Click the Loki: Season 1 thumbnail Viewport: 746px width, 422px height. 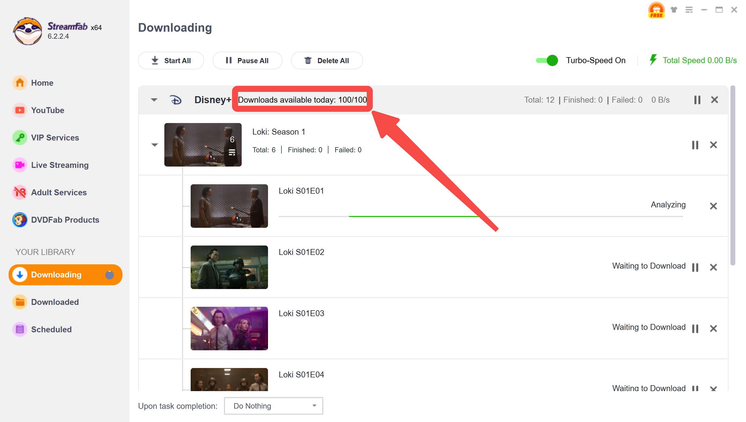coord(203,145)
